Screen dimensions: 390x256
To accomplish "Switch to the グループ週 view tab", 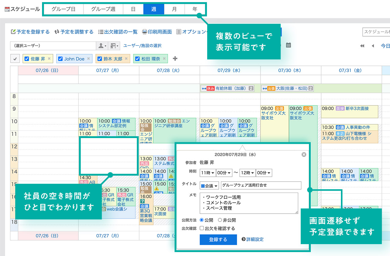I will pyautogui.click(x=103, y=9).
